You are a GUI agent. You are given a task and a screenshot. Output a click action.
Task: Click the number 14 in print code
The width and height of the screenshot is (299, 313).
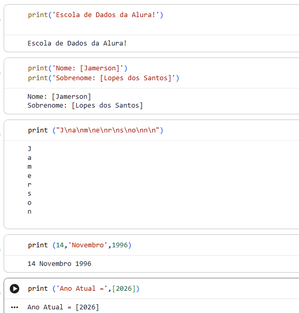click(x=60, y=245)
